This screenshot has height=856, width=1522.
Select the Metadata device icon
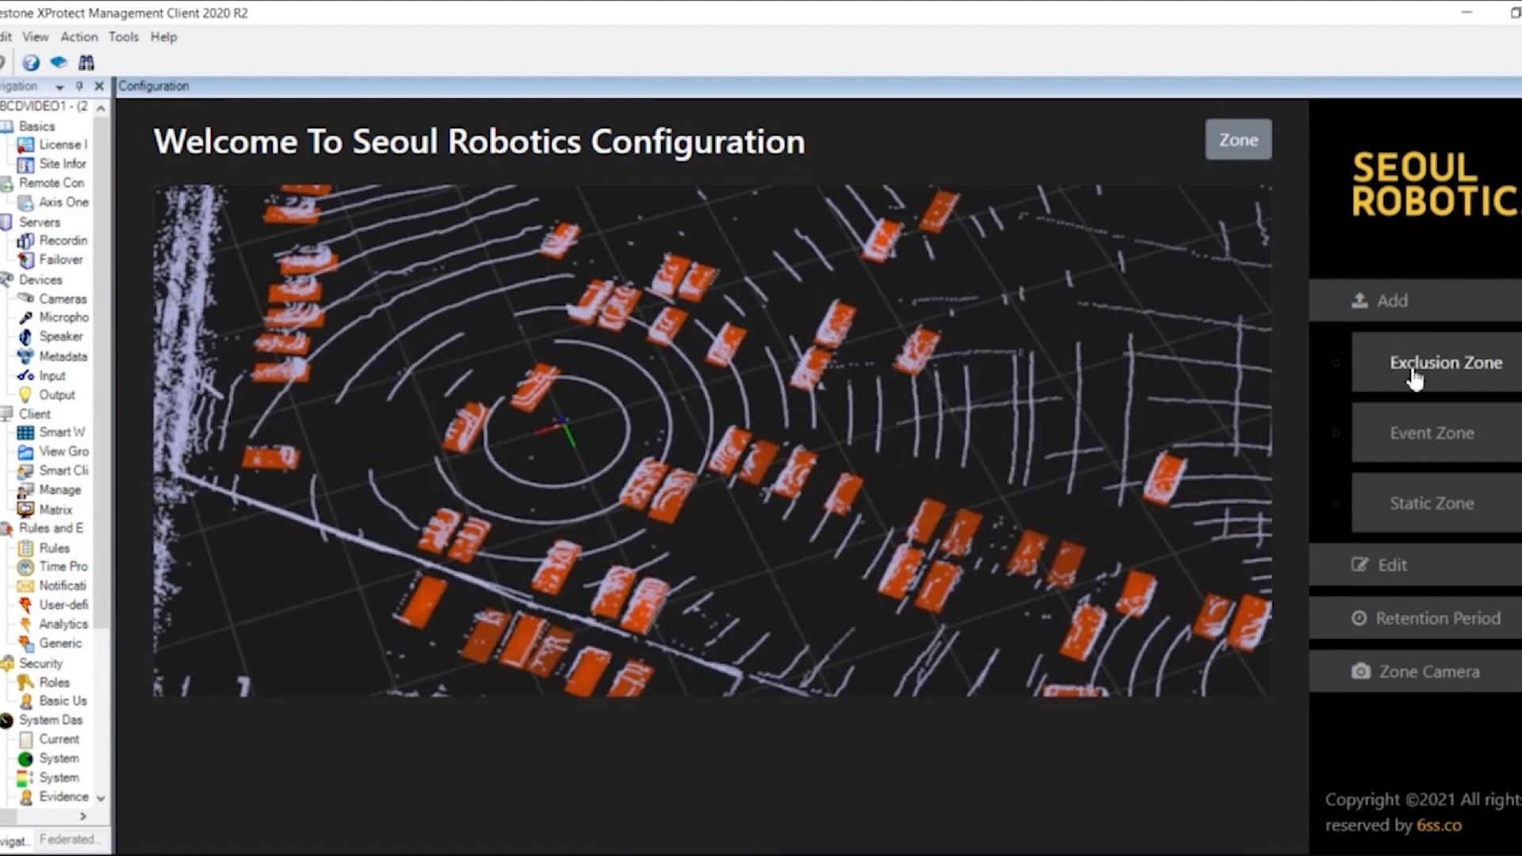click(x=25, y=357)
